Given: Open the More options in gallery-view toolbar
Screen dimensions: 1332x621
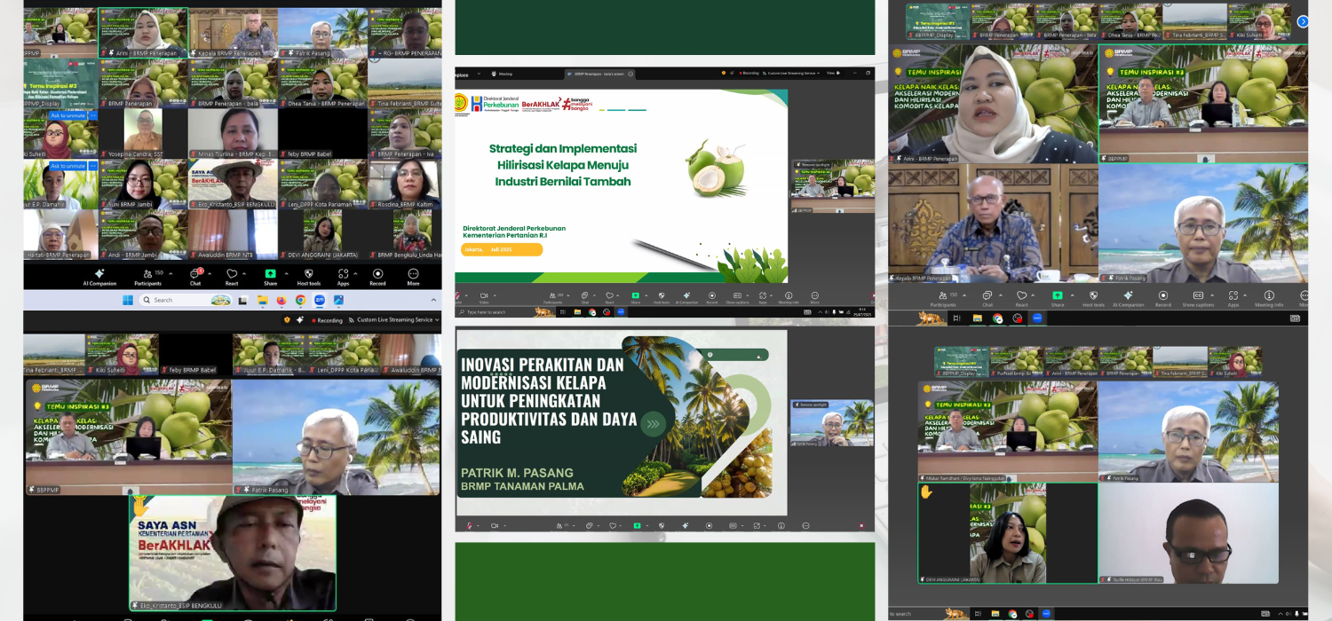Looking at the screenshot, I should (x=413, y=276).
